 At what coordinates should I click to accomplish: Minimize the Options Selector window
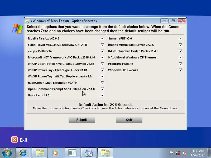[164, 21]
